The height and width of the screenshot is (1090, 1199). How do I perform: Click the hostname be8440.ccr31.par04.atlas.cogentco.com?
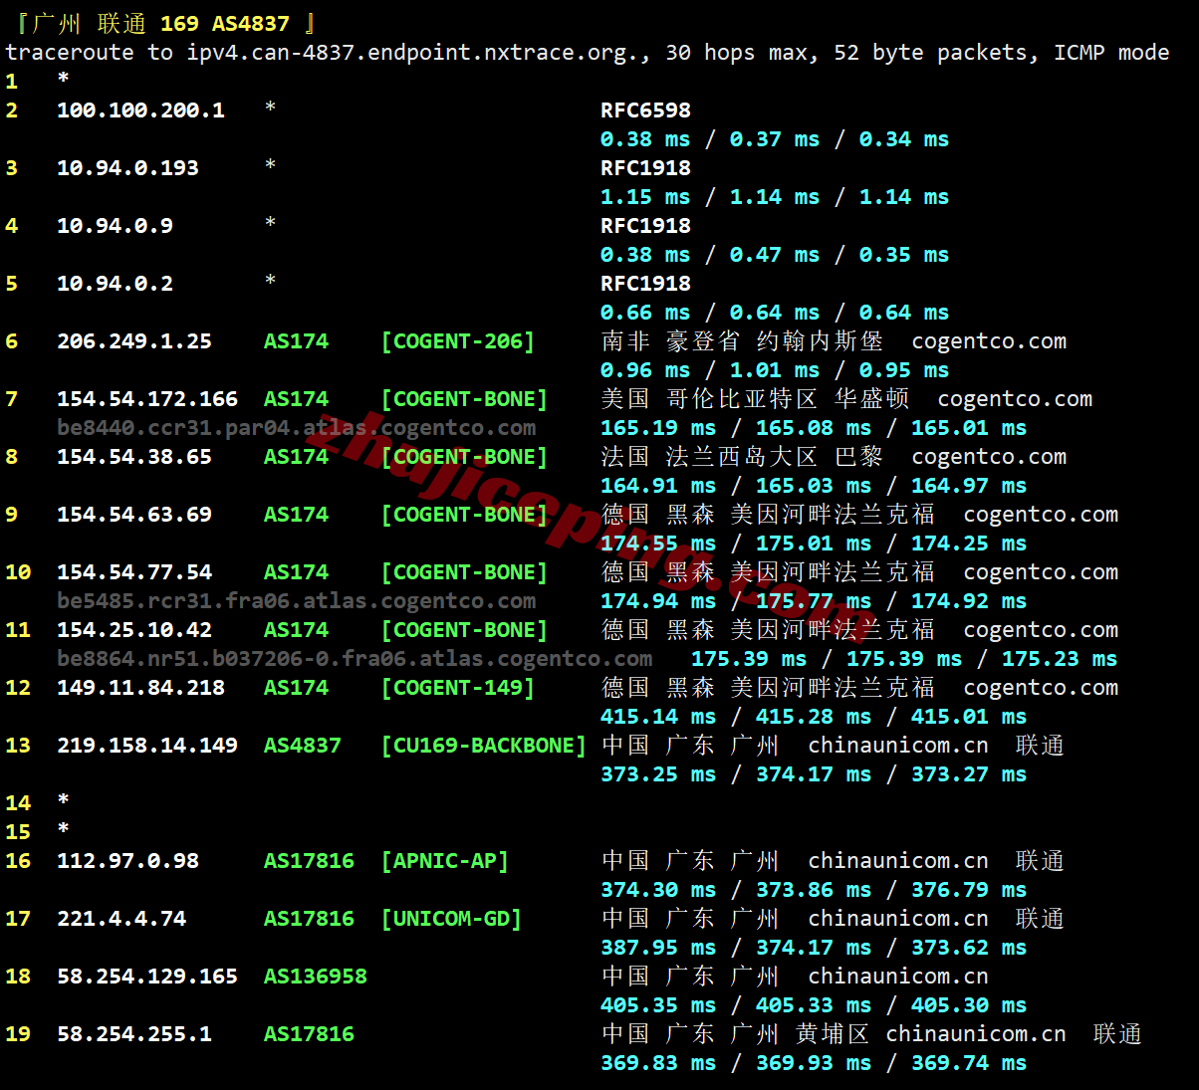[x=296, y=428]
